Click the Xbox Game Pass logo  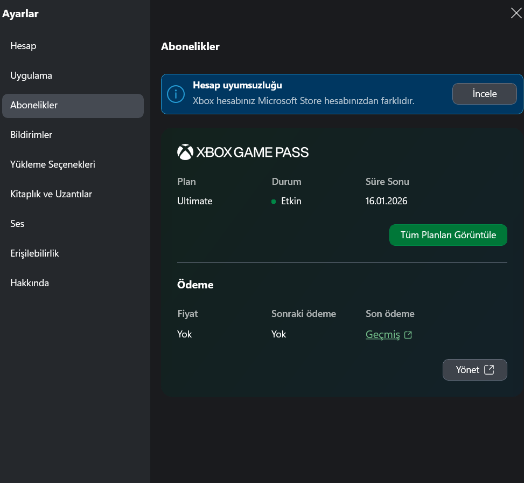tap(243, 152)
